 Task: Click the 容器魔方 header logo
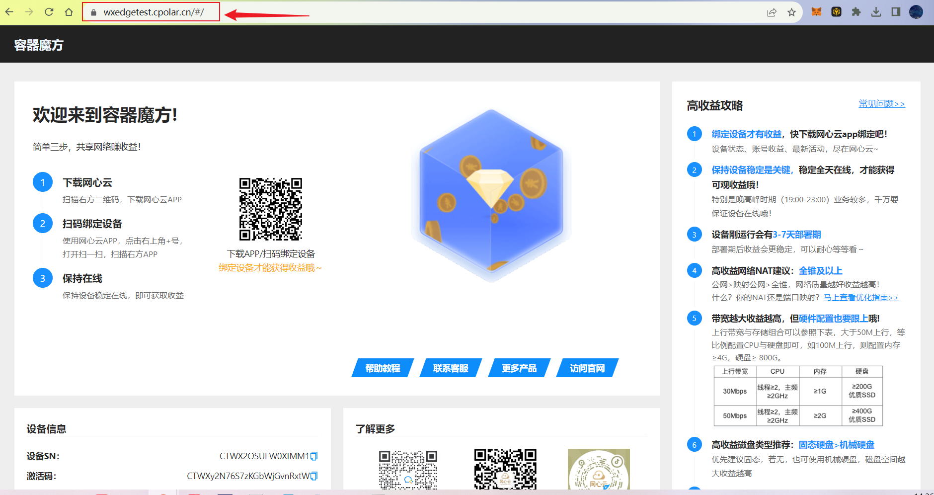point(39,45)
